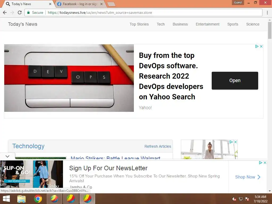Open Sports navigation link

coord(233,24)
